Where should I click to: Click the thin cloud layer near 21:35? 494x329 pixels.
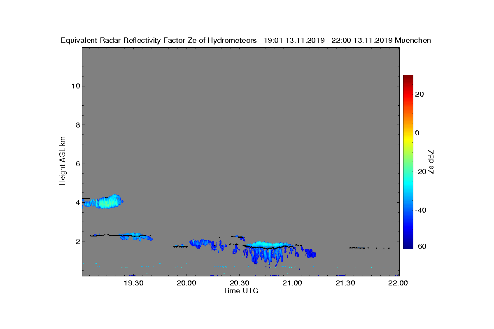coord(357,248)
